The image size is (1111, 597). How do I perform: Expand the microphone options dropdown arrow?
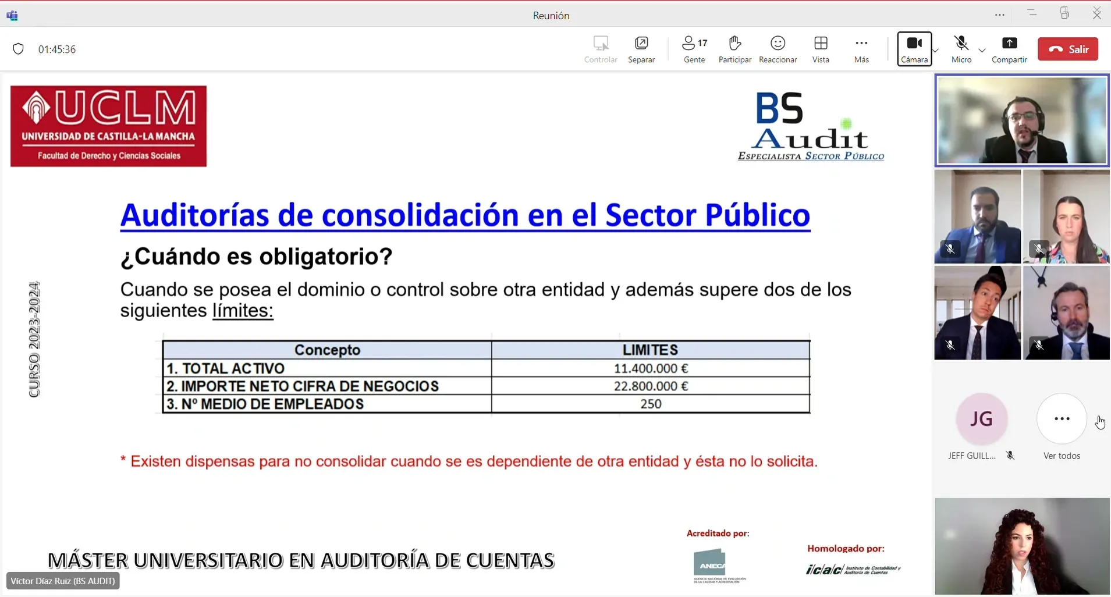pyautogui.click(x=982, y=51)
